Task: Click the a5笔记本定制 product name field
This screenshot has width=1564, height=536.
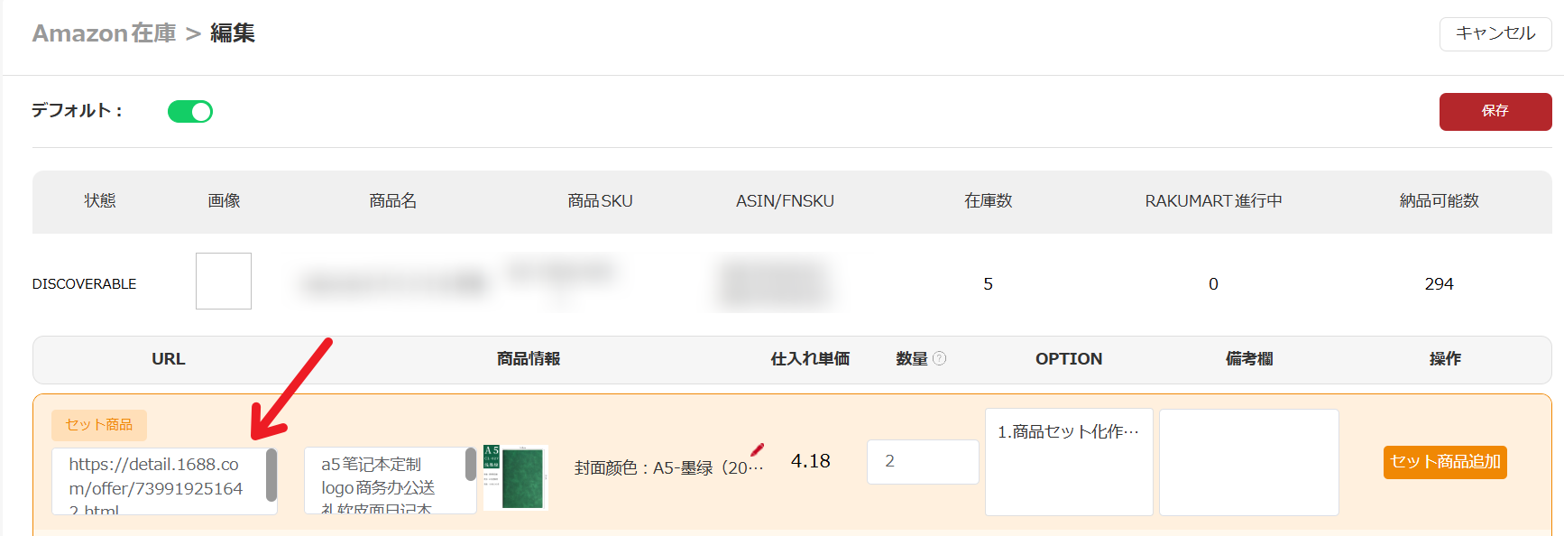Action: (383, 481)
